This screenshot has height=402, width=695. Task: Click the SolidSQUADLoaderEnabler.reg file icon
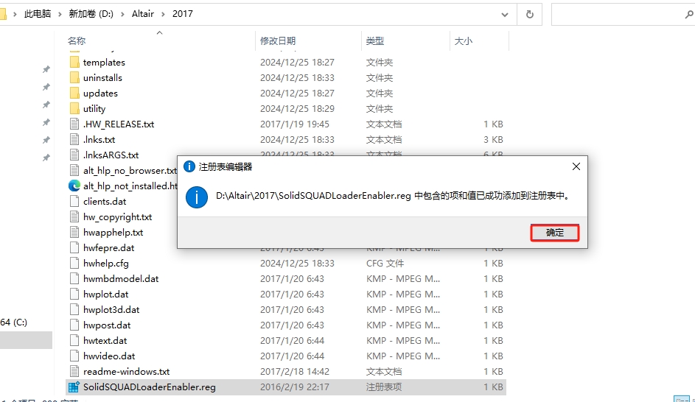74,387
